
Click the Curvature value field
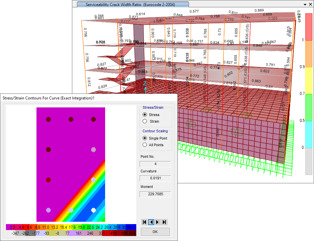click(x=155, y=179)
